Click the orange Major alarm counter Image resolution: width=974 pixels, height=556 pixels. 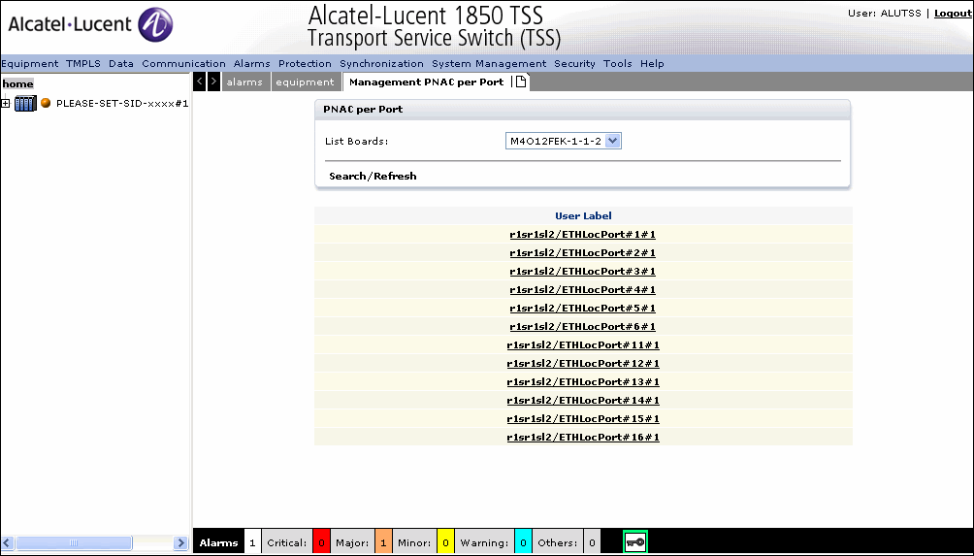tap(383, 542)
